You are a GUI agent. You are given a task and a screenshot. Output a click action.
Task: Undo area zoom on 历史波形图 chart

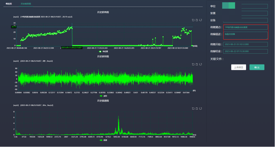(197, 64)
